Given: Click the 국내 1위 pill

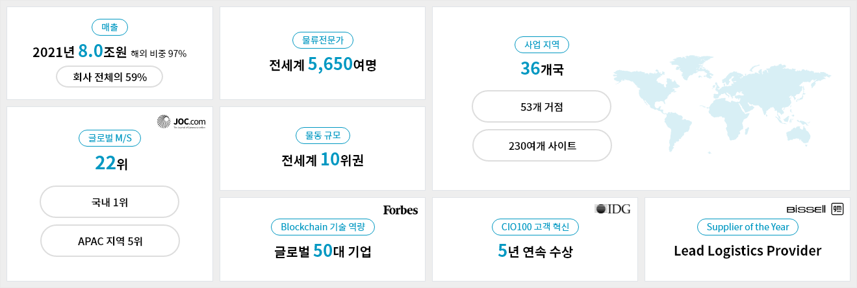Looking at the screenshot, I should click(x=110, y=202).
